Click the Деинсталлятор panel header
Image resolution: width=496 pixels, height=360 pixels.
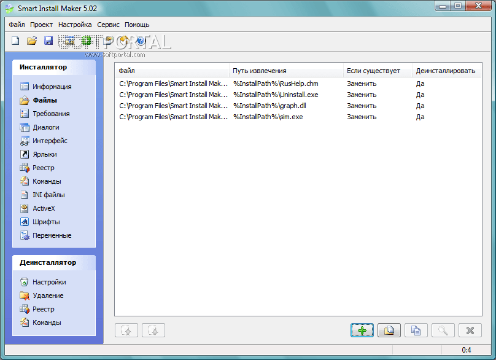click(x=54, y=262)
